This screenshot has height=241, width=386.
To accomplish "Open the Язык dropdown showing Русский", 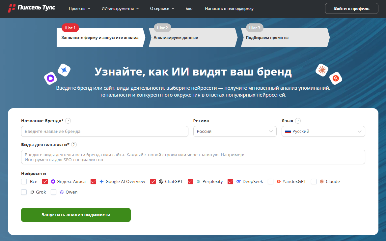I will 323,131.
